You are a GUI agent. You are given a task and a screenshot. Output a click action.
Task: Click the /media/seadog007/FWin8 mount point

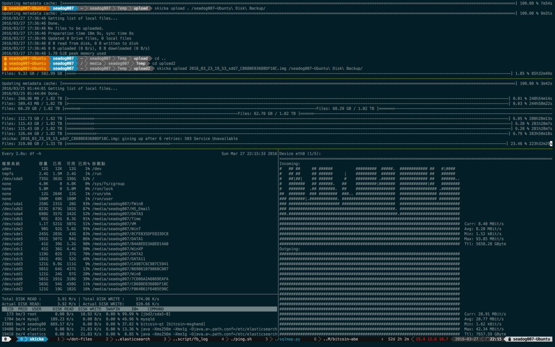click(118, 204)
